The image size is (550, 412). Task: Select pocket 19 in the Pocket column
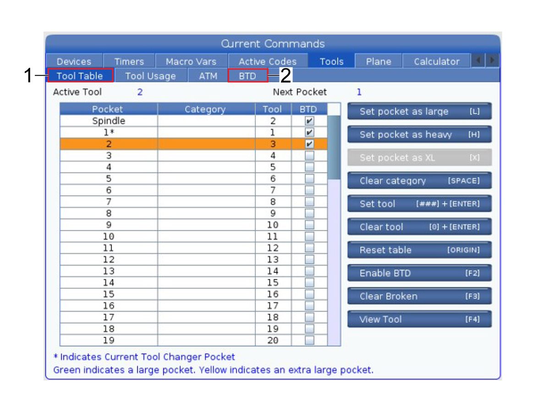click(109, 341)
